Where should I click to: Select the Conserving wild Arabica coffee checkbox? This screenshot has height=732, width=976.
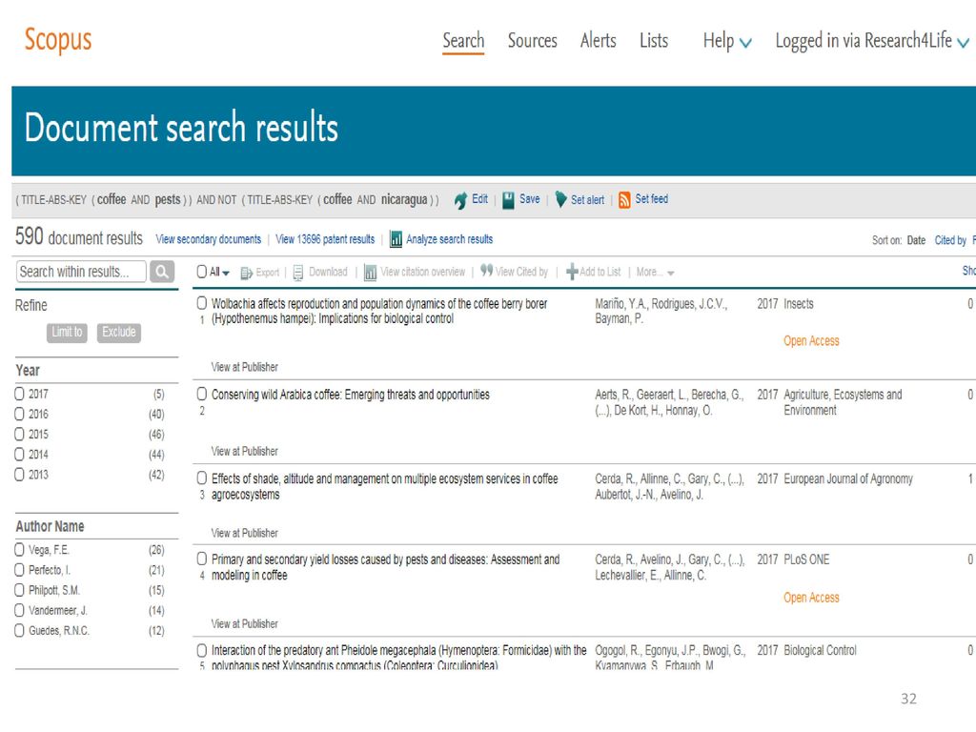tap(202, 394)
